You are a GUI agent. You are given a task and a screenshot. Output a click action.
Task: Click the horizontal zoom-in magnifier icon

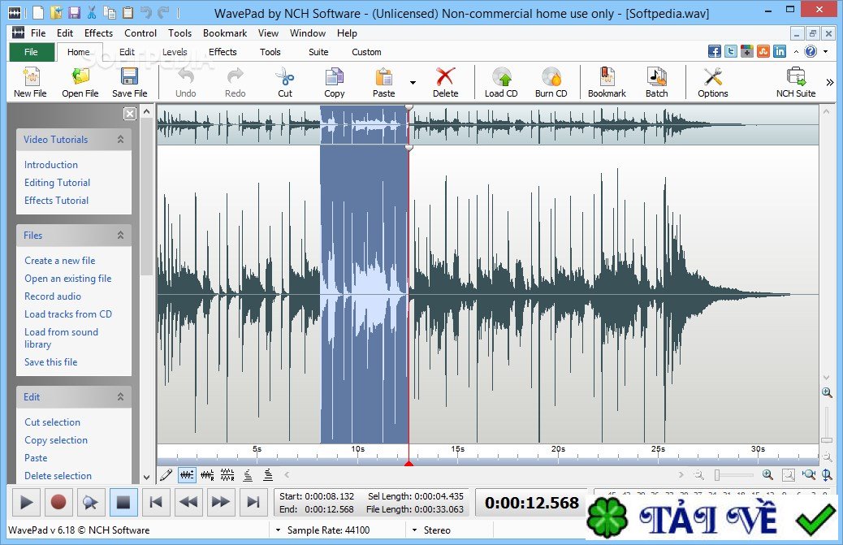coord(767,475)
